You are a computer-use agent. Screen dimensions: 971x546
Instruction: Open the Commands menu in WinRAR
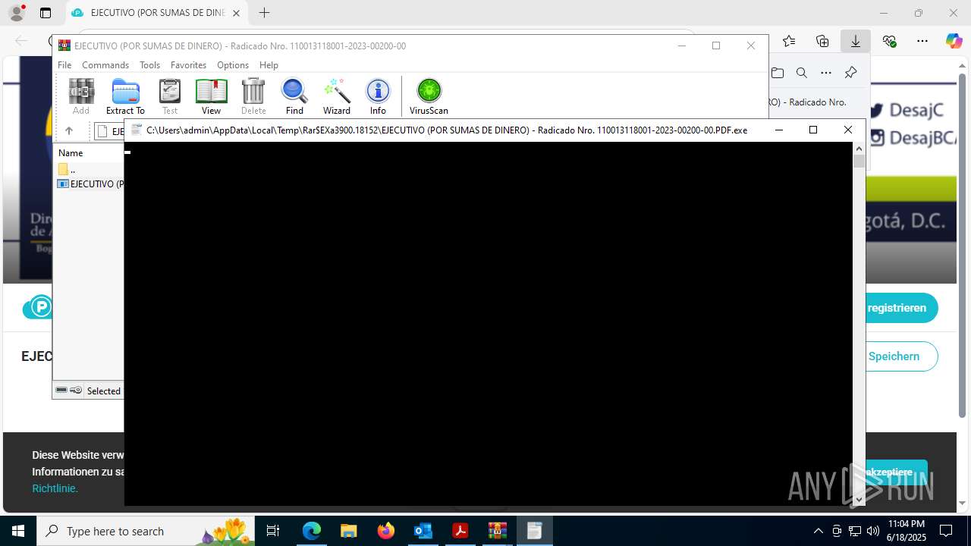point(105,65)
